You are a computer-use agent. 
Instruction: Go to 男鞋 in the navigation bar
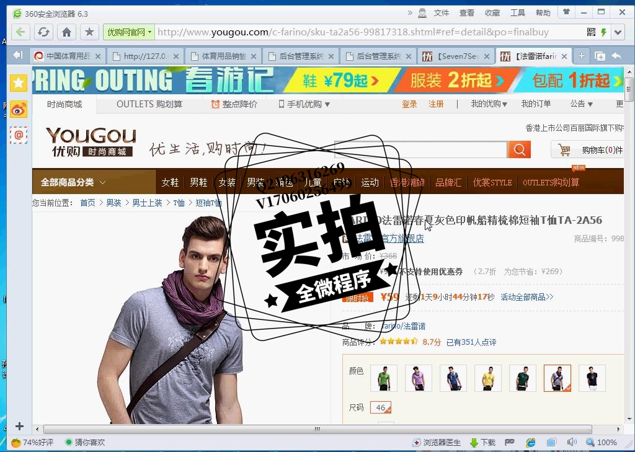pos(198,182)
